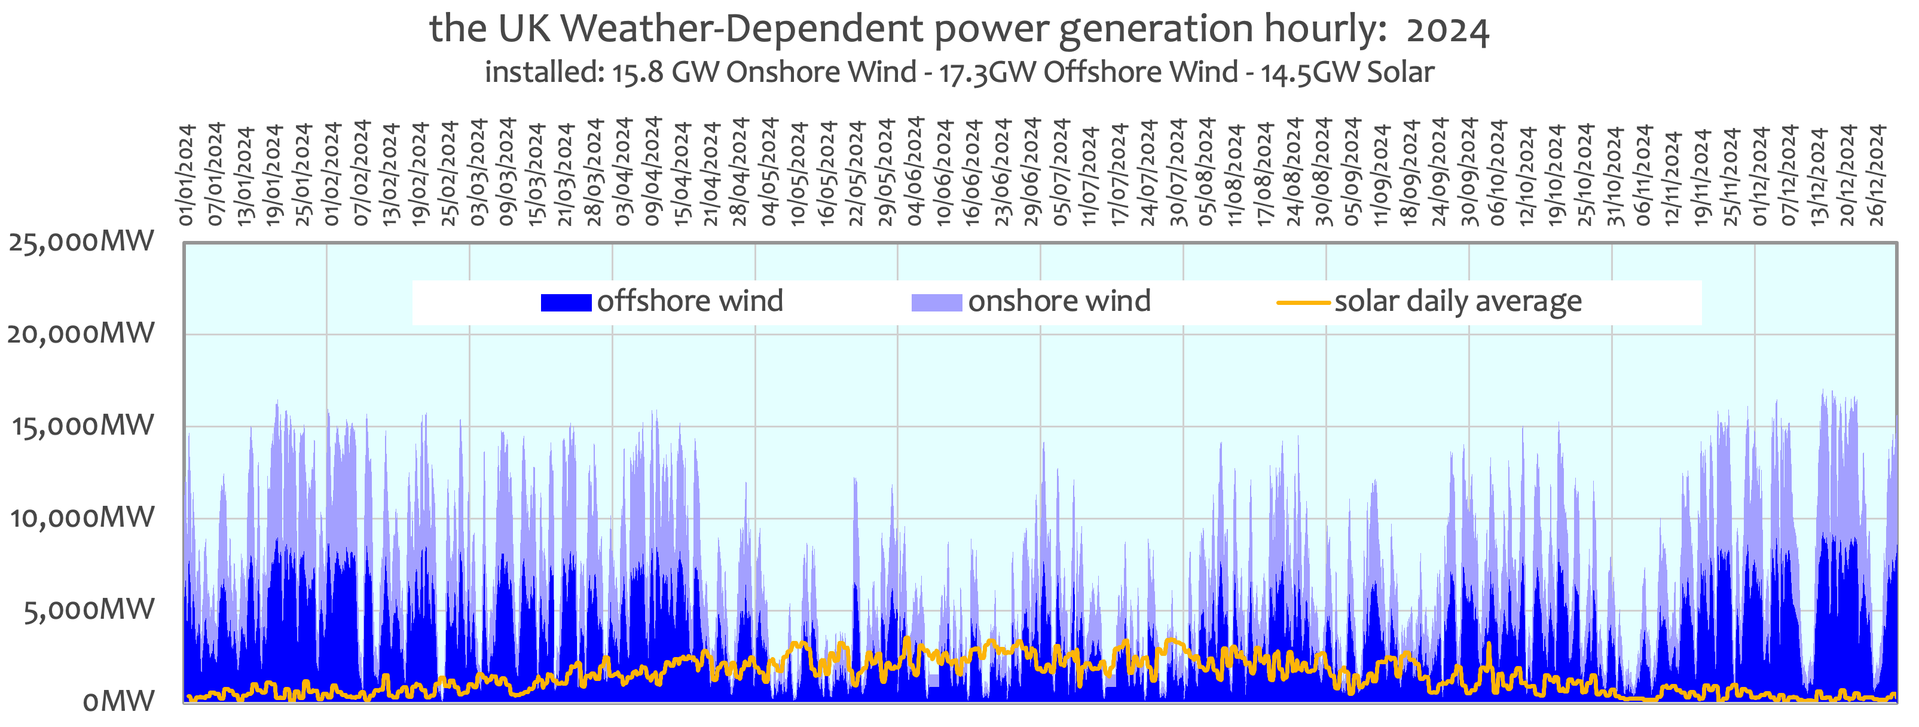Click the 04/06/2024 date axis label
The image size is (1919, 727).
(x=915, y=172)
